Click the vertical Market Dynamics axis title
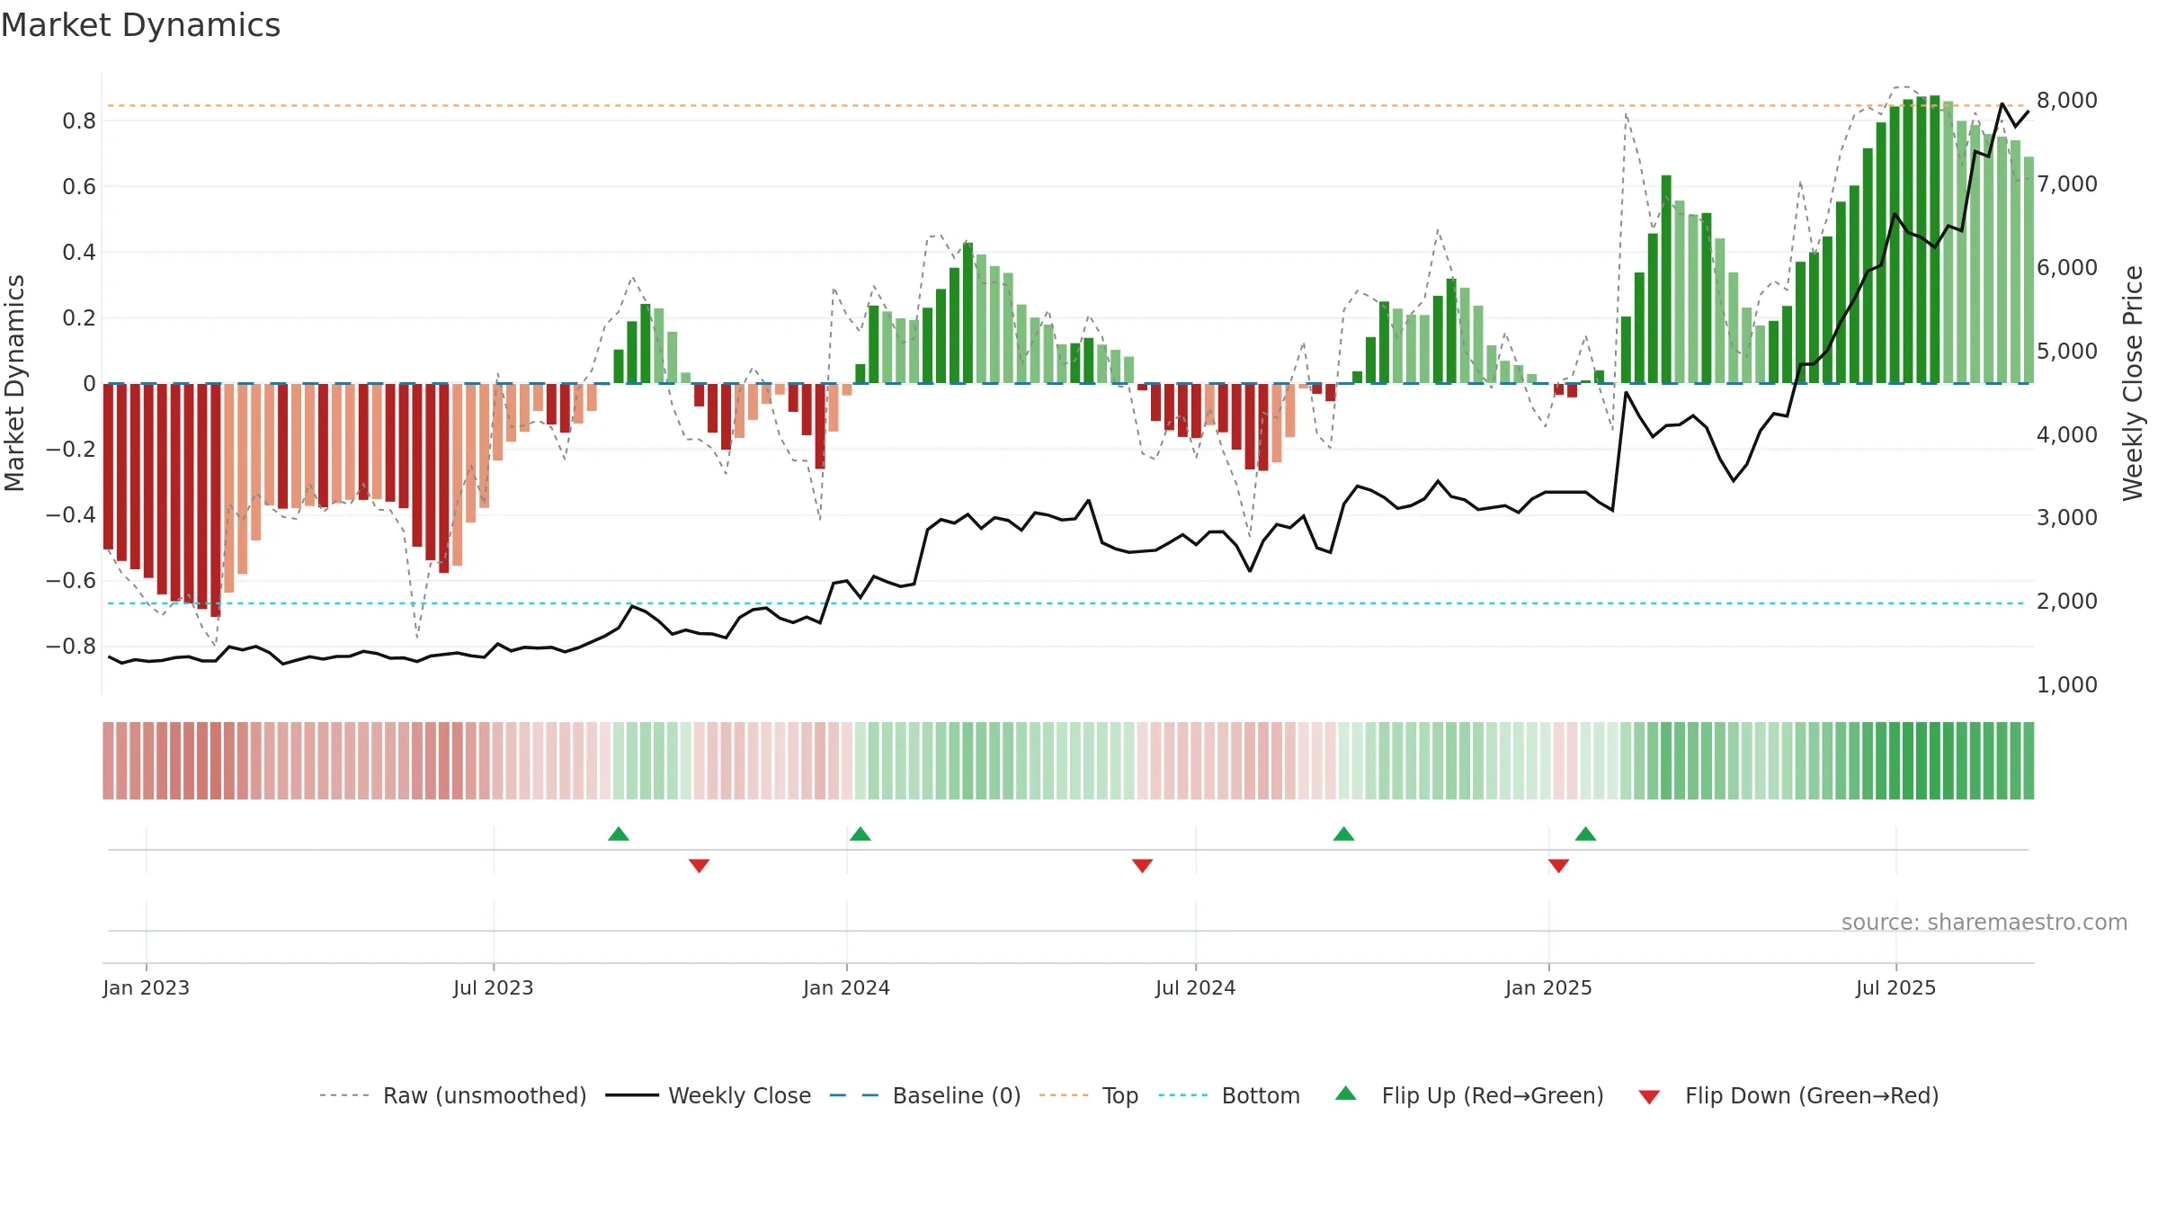The image size is (2158, 1214). coord(14,383)
